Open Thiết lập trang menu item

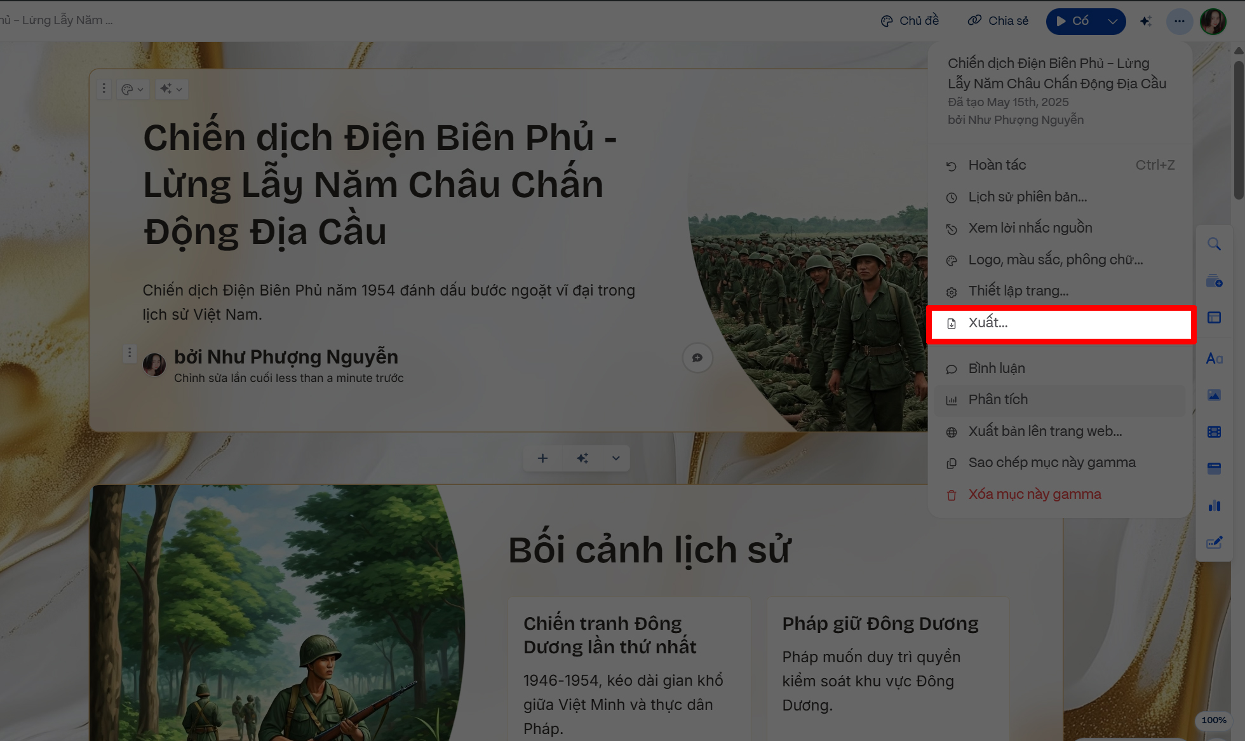(x=1060, y=291)
